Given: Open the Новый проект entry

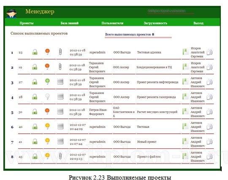Looking at the screenshot, I should pyautogui.click(x=147, y=142).
